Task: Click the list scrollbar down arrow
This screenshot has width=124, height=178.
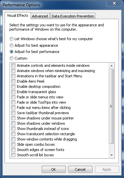Action: [x=112, y=155]
